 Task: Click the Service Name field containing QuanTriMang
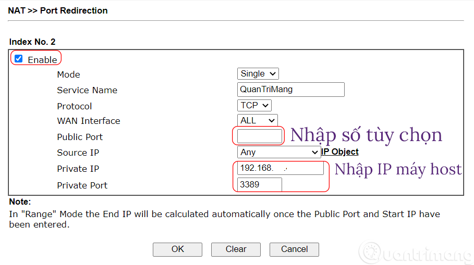[x=290, y=90]
